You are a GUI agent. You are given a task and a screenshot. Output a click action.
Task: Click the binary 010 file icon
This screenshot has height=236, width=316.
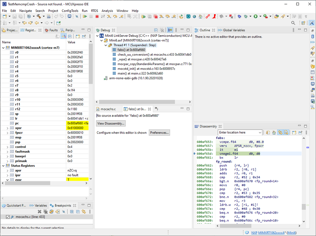pyautogui.click(x=48, y=16)
